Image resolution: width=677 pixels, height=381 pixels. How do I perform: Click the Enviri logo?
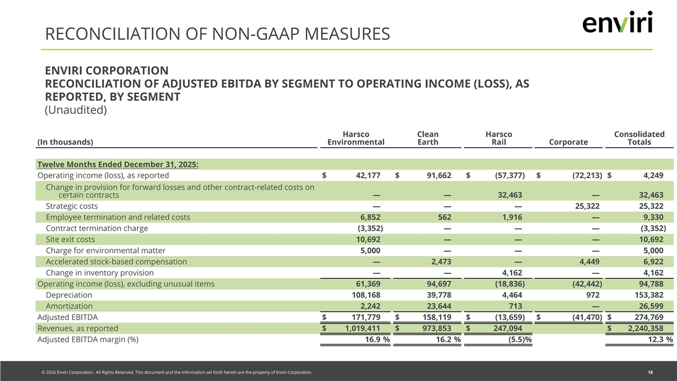(617, 23)
